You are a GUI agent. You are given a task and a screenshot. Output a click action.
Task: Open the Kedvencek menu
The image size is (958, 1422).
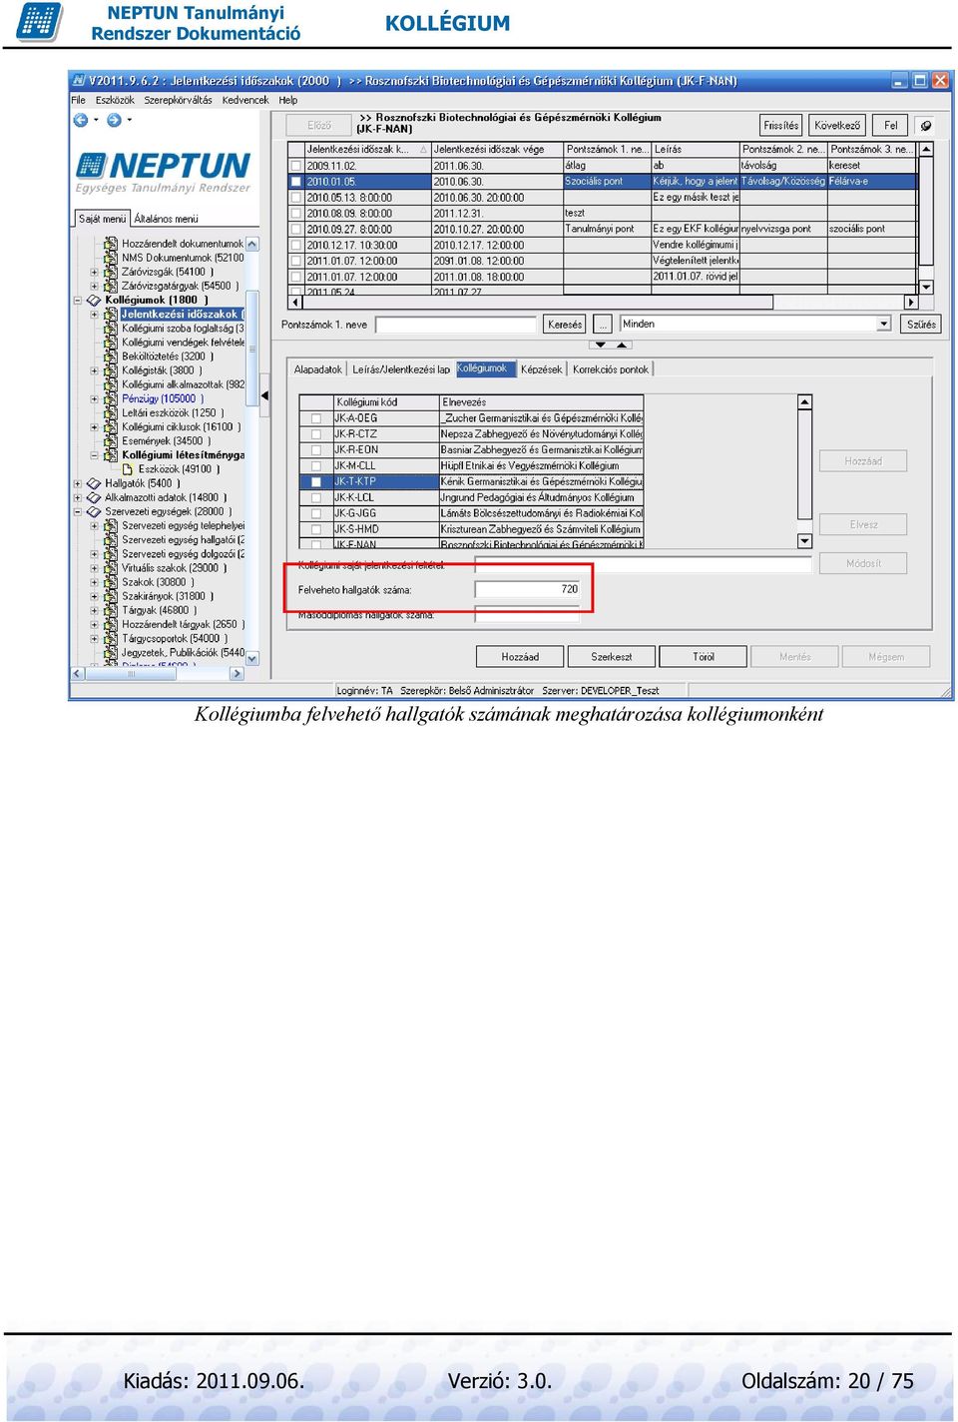click(245, 100)
